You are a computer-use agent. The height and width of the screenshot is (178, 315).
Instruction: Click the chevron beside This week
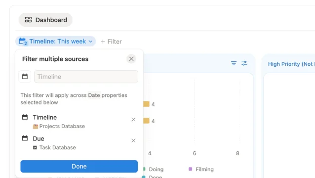[x=91, y=42]
